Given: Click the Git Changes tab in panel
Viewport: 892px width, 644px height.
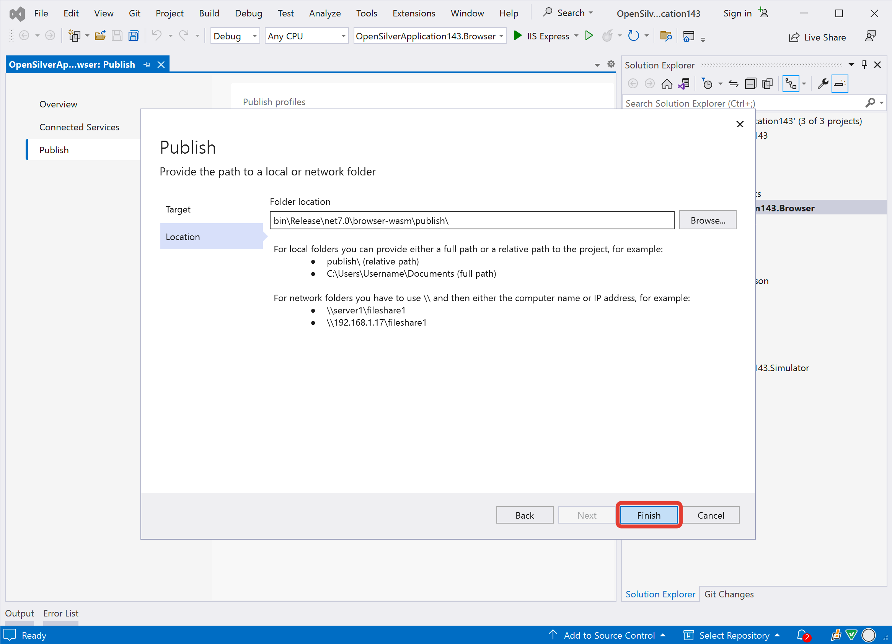Looking at the screenshot, I should point(729,594).
